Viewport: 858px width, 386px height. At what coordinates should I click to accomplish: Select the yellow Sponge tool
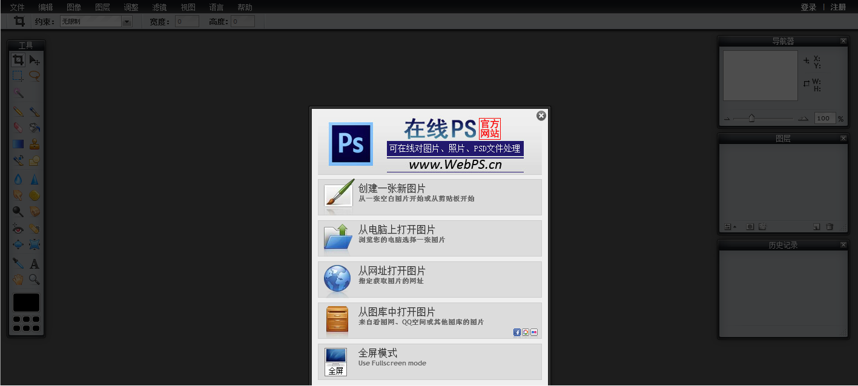pos(35,195)
